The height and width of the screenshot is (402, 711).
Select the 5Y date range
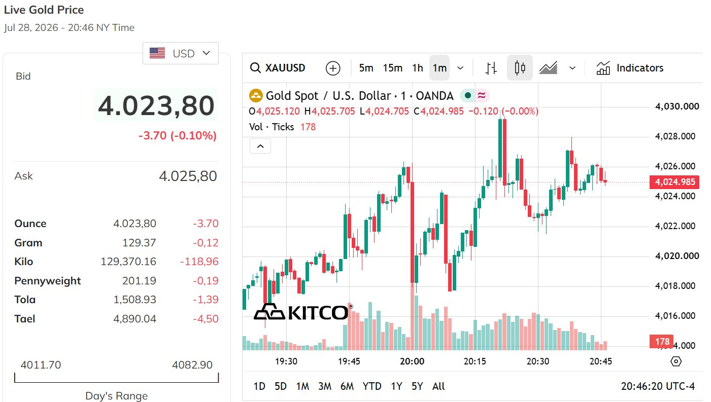417,386
